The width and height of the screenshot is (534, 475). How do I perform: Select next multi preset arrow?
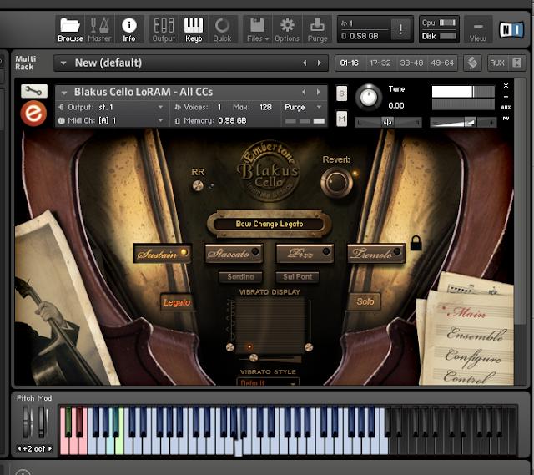320,63
